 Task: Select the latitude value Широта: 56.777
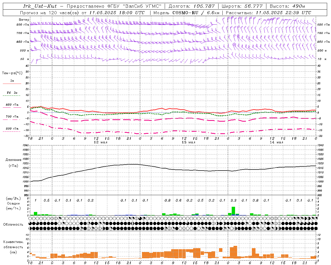(242, 6)
